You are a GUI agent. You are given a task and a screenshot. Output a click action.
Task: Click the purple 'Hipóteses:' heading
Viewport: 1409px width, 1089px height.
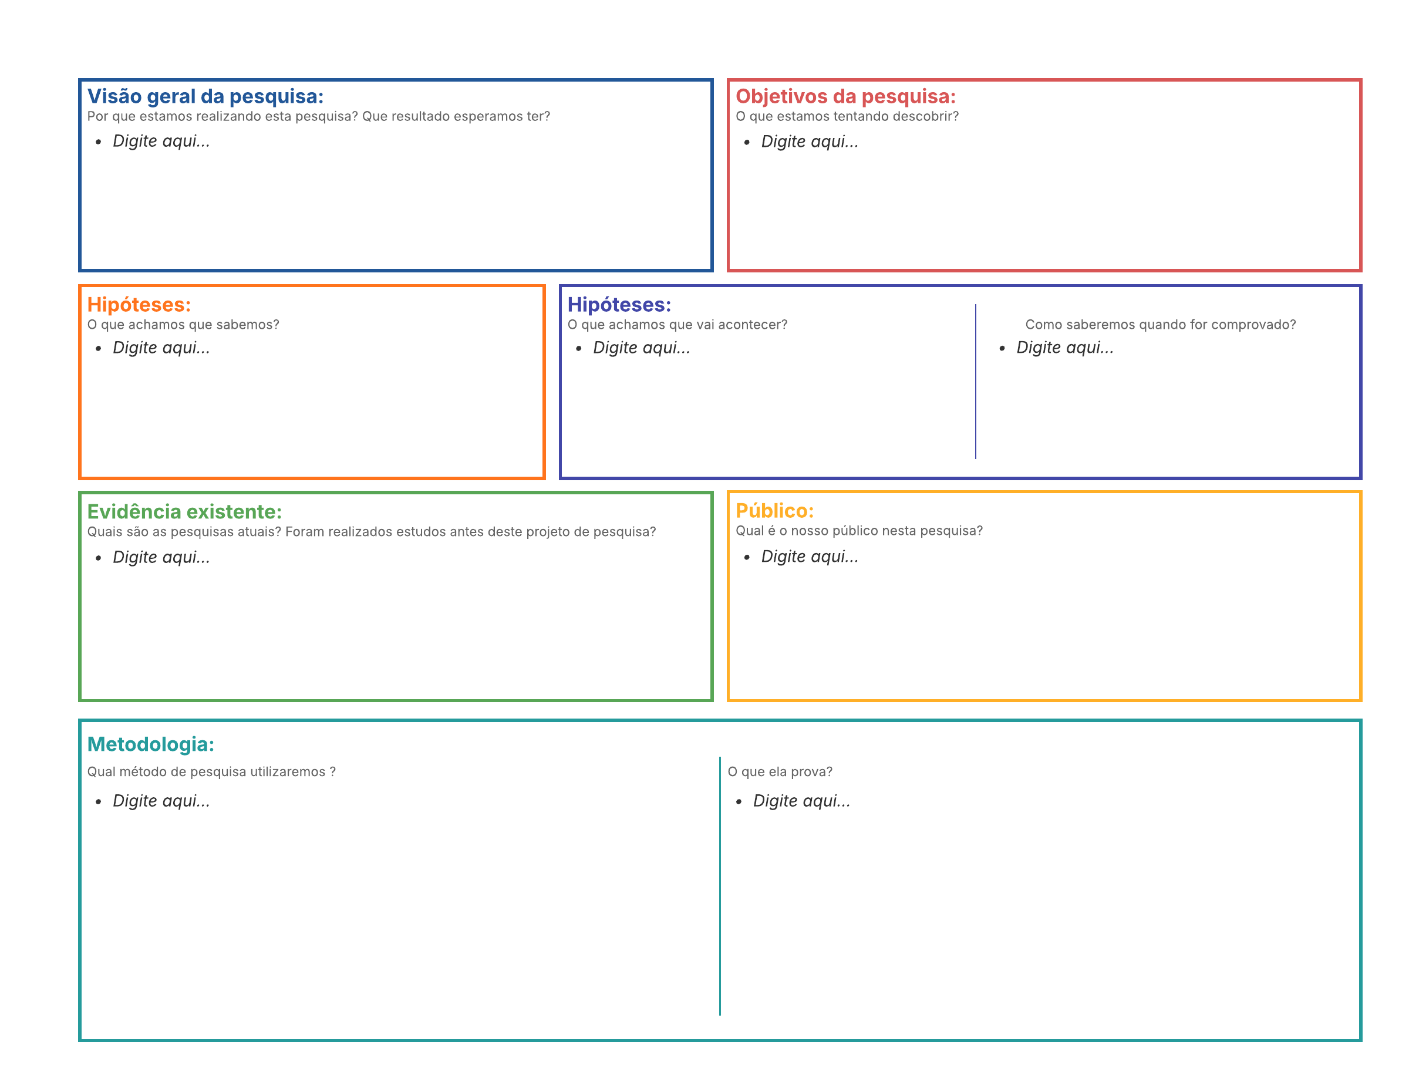coord(619,305)
